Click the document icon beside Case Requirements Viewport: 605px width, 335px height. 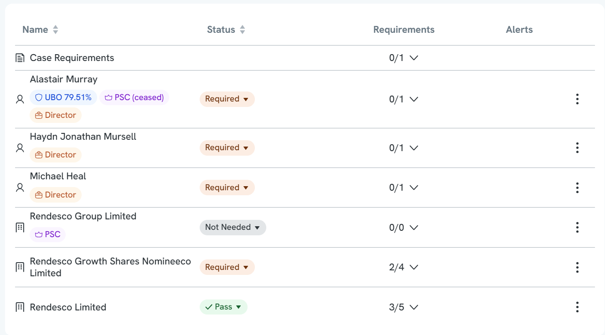20,58
